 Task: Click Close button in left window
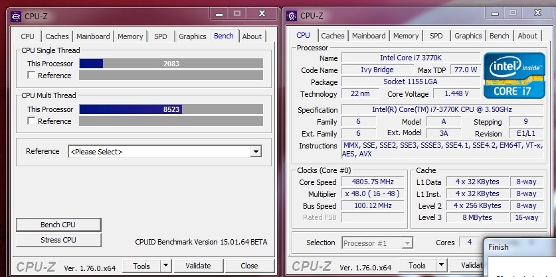click(x=249, y=266)
